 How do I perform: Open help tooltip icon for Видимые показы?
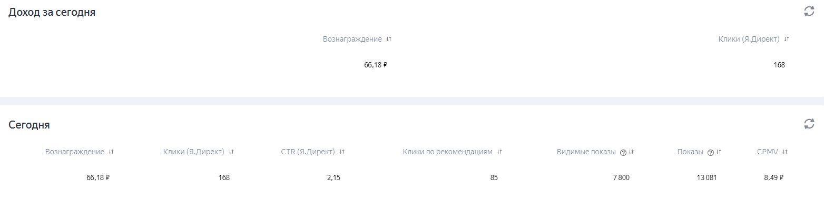click(623, 152)
